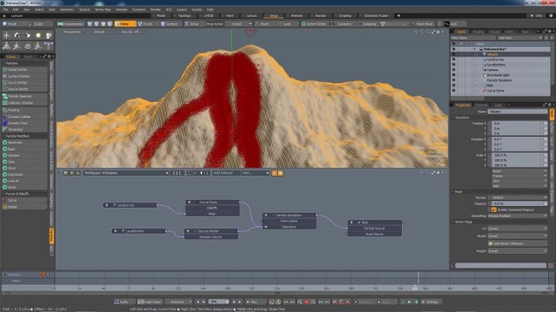Click the Name field showing Volcano
Image resolution: width=556 pixels, height=312 pixels.
(x=518, y=111)
